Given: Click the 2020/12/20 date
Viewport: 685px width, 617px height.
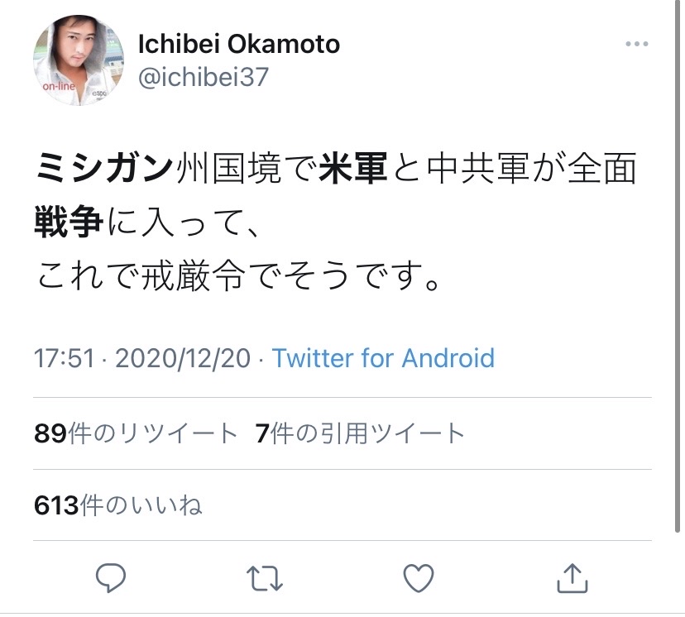Looking at the screenshot, I should [x=182, y=358].
